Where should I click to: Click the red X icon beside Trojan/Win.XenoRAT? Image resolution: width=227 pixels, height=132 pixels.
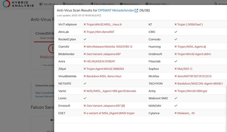pos(85,32)
